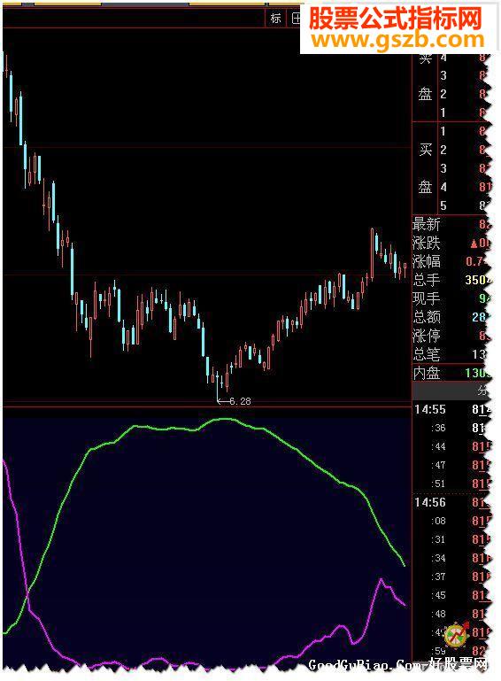Click the 14:56 tick entry
Image resolution: width=501 pixels, height=681 pixels.
pos(452,502)
